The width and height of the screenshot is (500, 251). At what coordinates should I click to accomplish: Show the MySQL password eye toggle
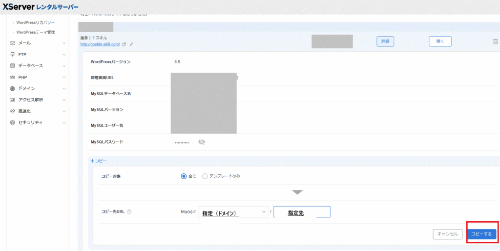(202, 142)
